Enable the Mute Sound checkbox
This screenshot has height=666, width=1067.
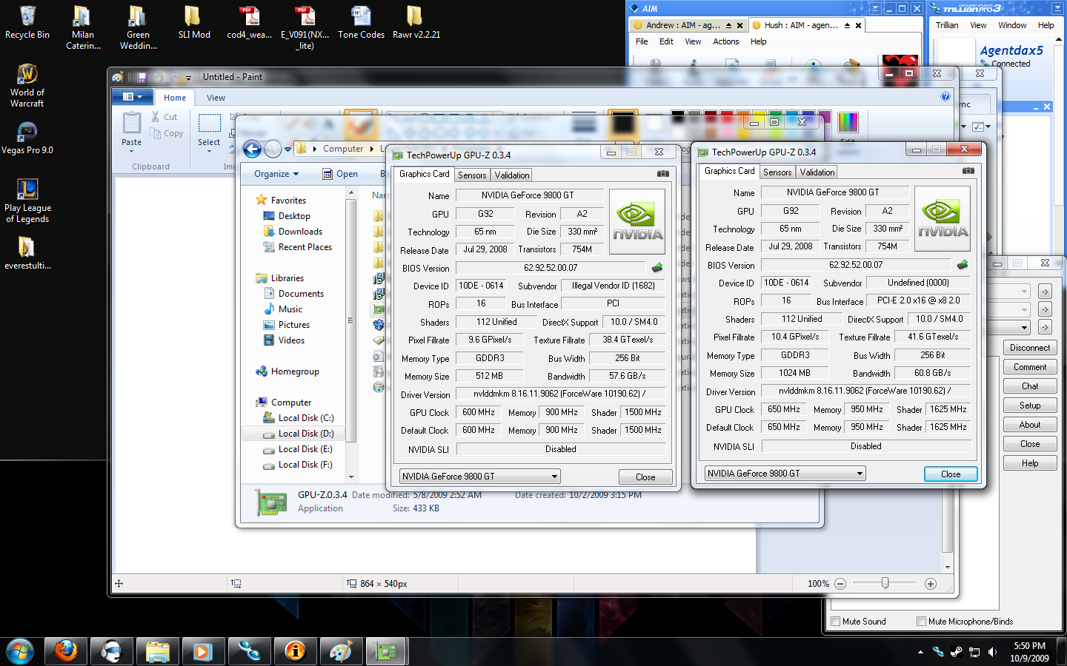point(836,622)
